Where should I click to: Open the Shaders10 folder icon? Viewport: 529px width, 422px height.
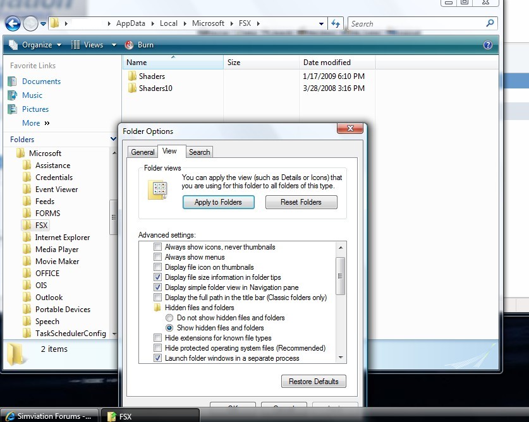[x=132, y=88]
